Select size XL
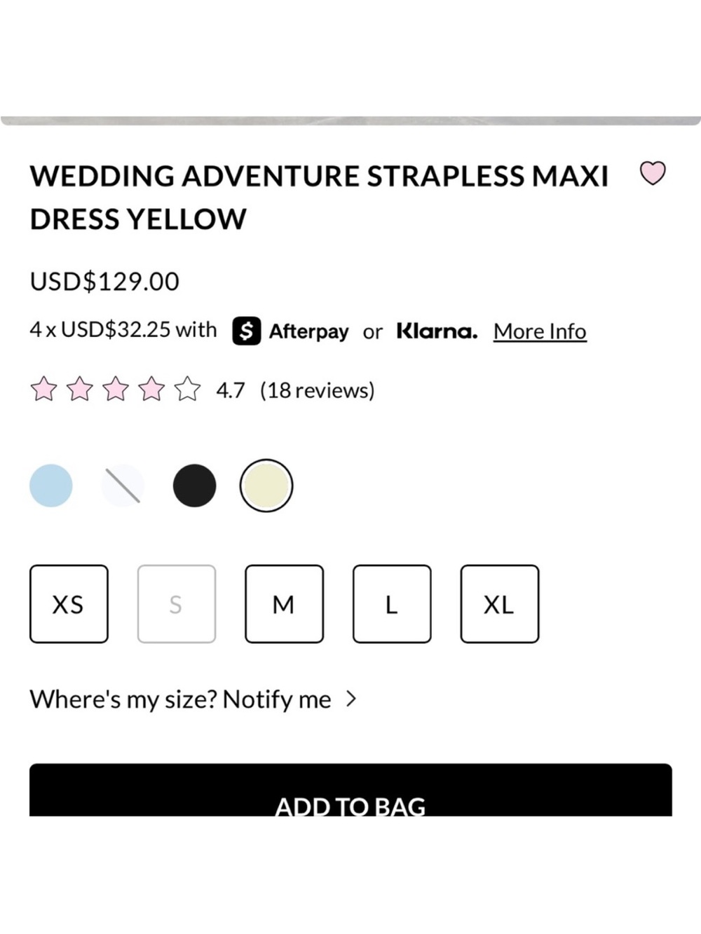The width and height of the screenshot is (701, 934). (500, 604)
